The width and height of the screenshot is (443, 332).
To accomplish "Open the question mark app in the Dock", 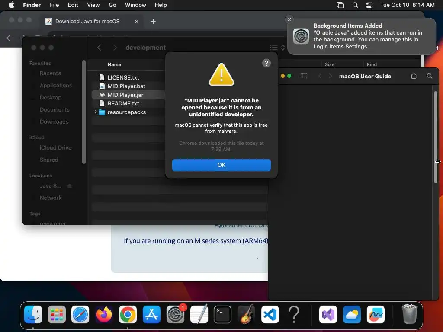I will click(294, 314).
